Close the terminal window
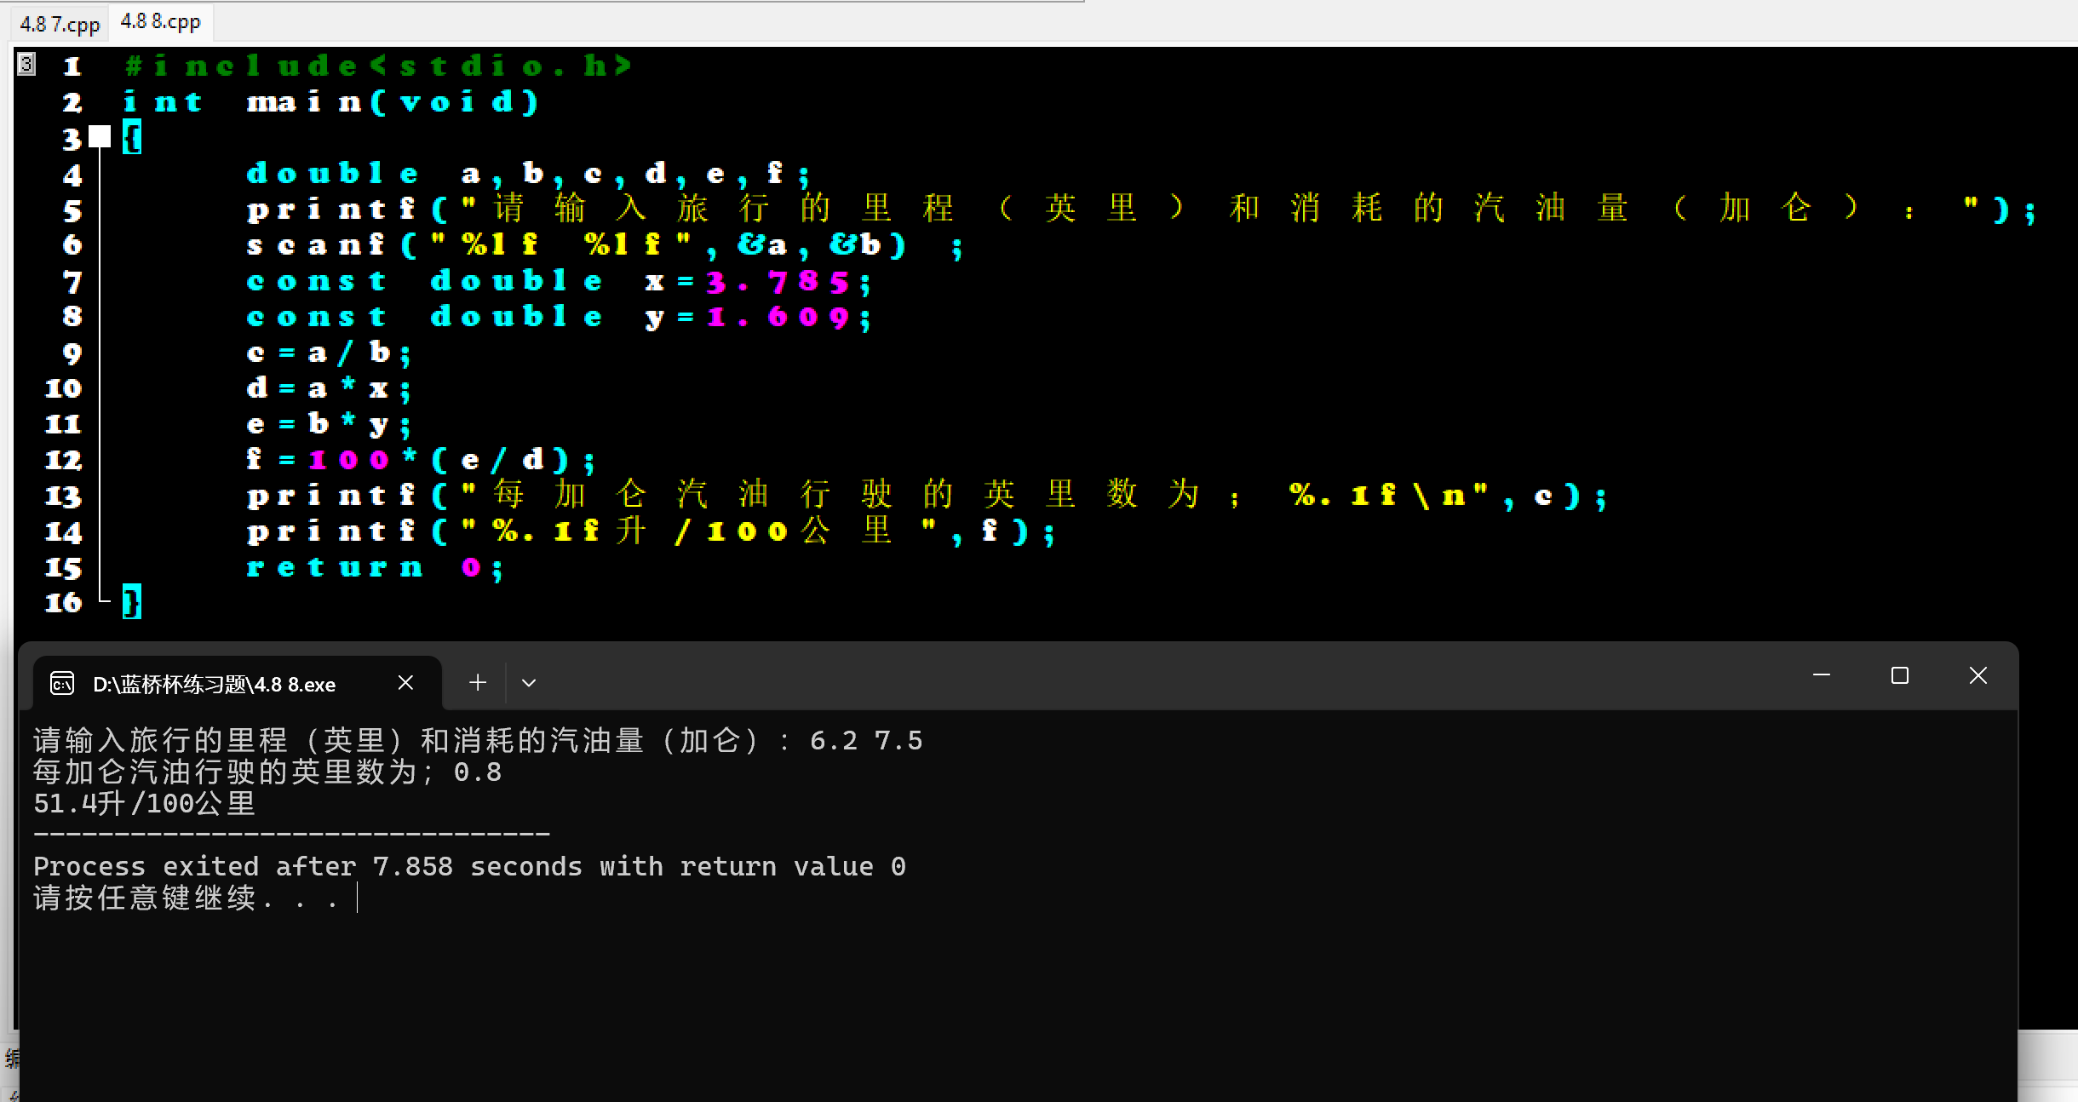The image size is (2078, 1102). (1978, 675)
